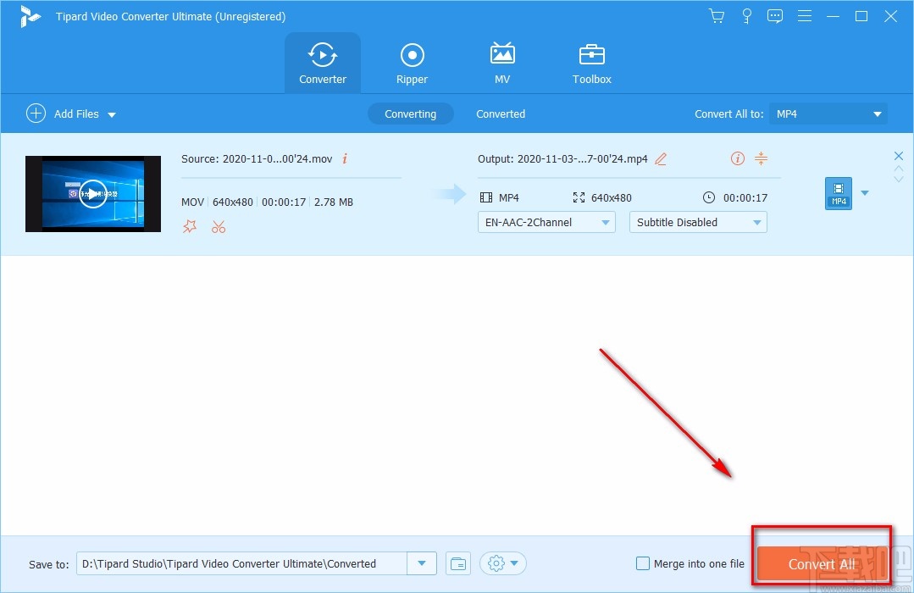This screenshot has width=914, height=593.
Task: Click the play button on the video thumbnail
Action: 93,193
